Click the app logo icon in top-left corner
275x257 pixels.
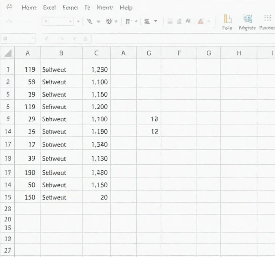9,7
